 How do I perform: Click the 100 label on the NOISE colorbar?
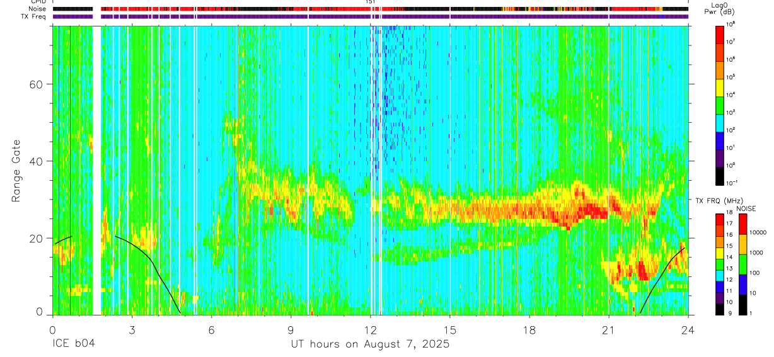pyautogui.click(x=755, y=273)
